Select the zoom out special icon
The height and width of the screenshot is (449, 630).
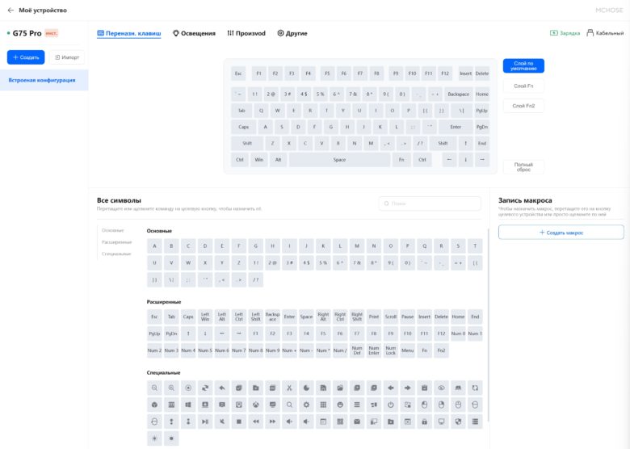tap(154, 388)
